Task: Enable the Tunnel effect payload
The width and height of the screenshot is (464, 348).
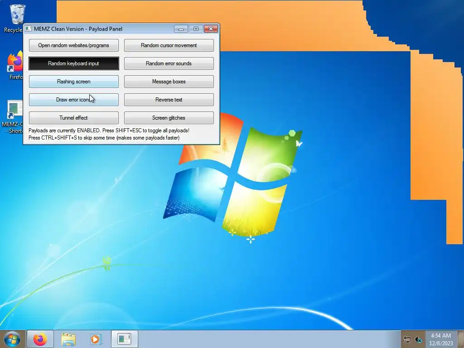Action: click(x=74, y=118)
